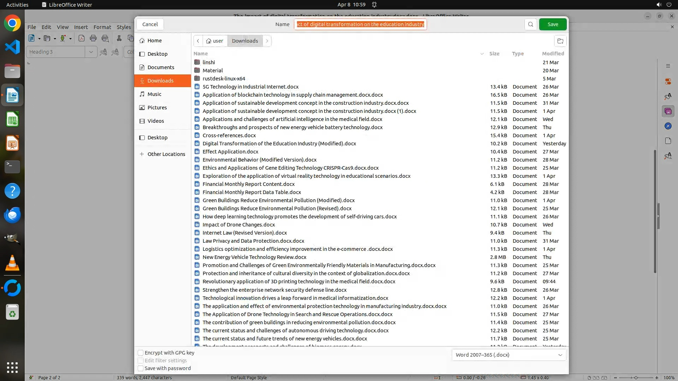678x381 pixels.
Task: Click the Edit filter settings checkbox
Action: [x=141, y=361]
